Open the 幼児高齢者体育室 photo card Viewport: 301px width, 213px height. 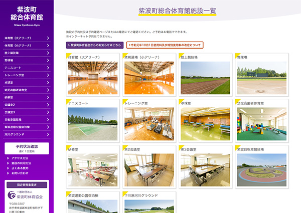[262, 121]
